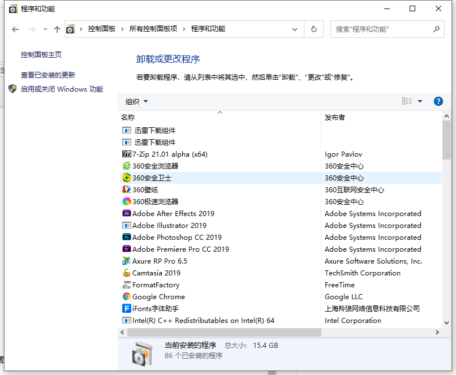
Task: Click the Adobe Photoshop CC 2019 icon
Action: tap(127, 237)
